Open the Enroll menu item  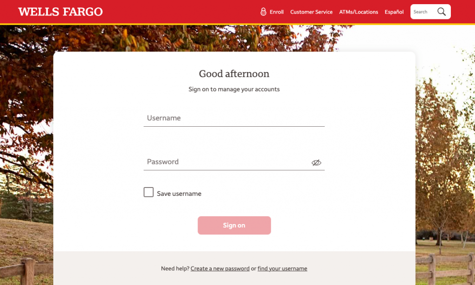pyautogui.click(x=276, y=12)
